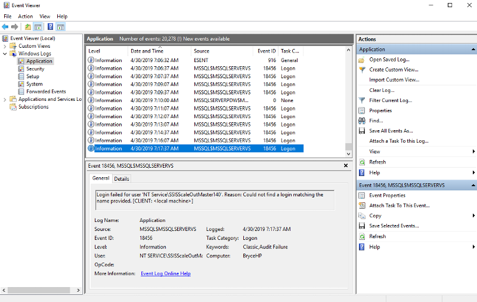Click the Up One Level folder icon

(28, 27)
